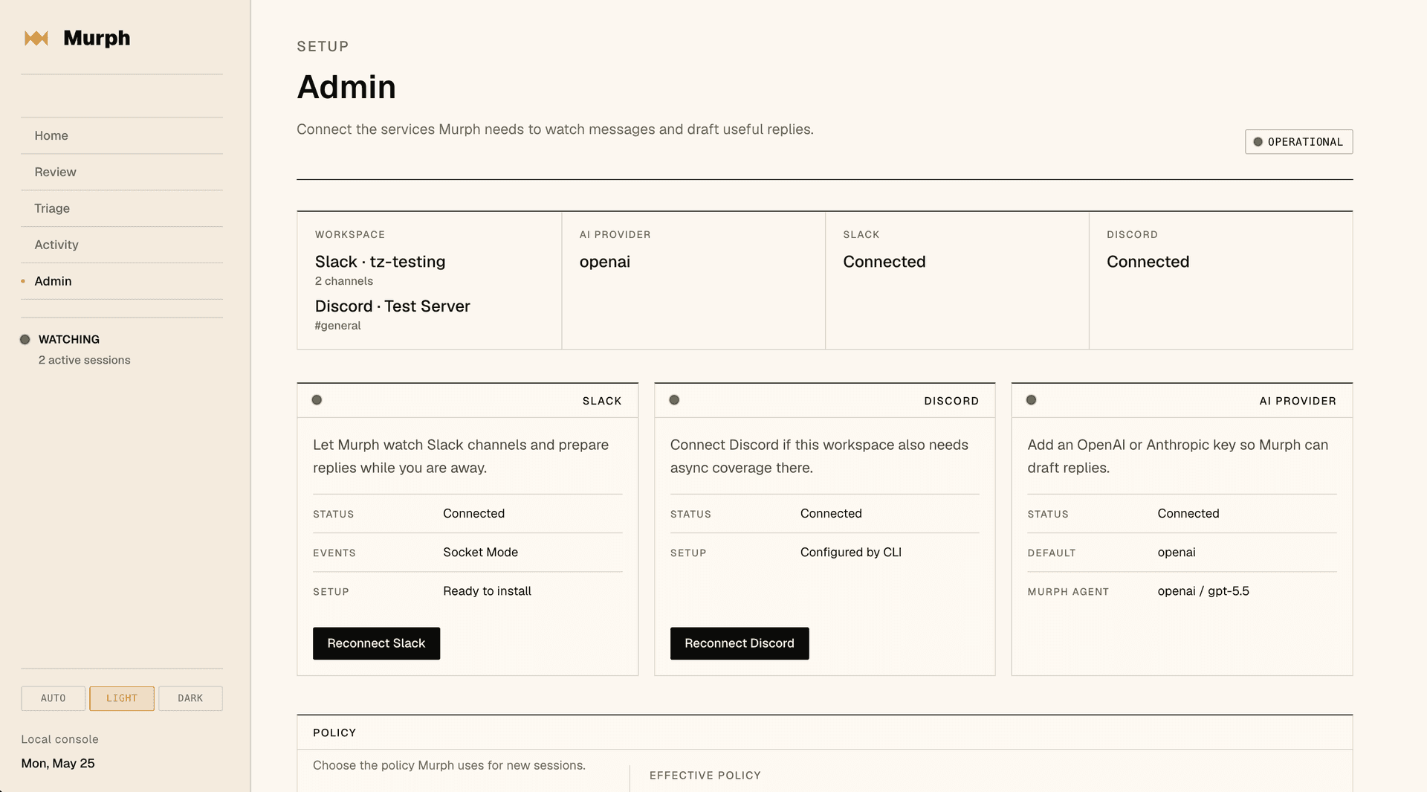Click 'openai / gpt-5.5' agent value
This screenshot has height=792, width=1427.
coord(1203,590)
